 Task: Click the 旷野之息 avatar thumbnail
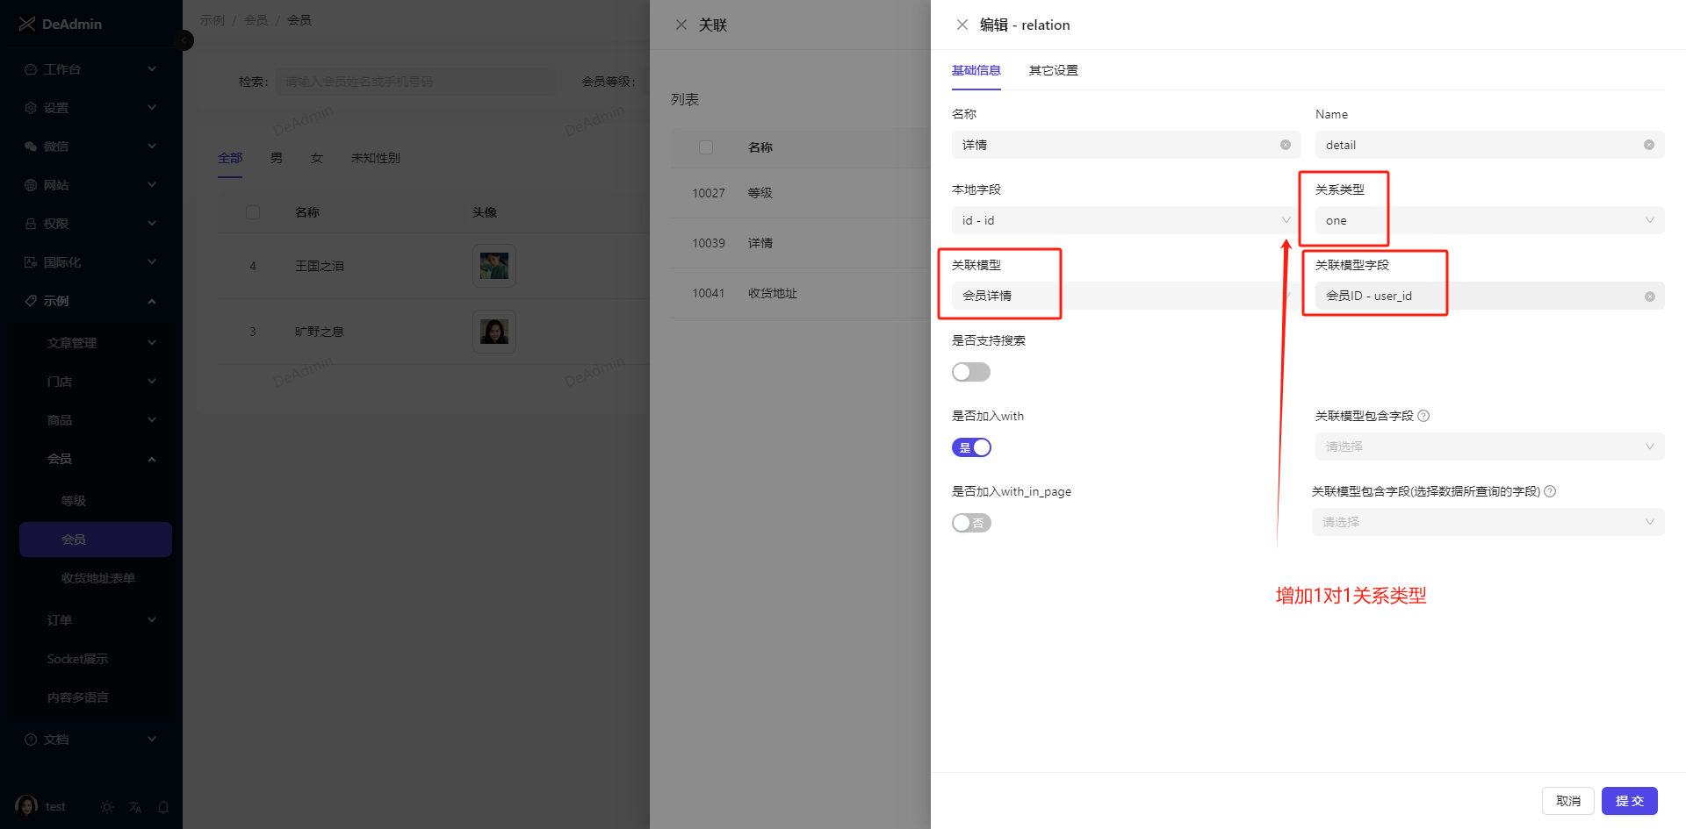494,332
